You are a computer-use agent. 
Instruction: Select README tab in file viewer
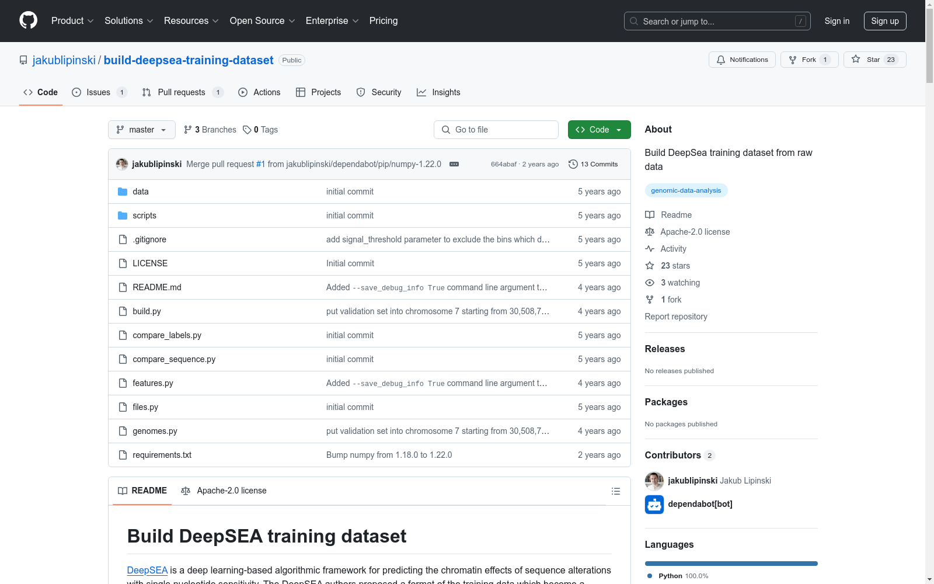[x=142, y=491]
